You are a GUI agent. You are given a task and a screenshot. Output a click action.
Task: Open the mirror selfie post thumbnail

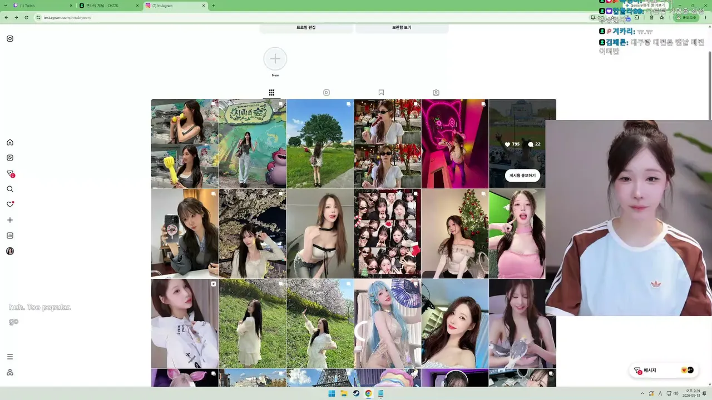click(x=185, y=233)
